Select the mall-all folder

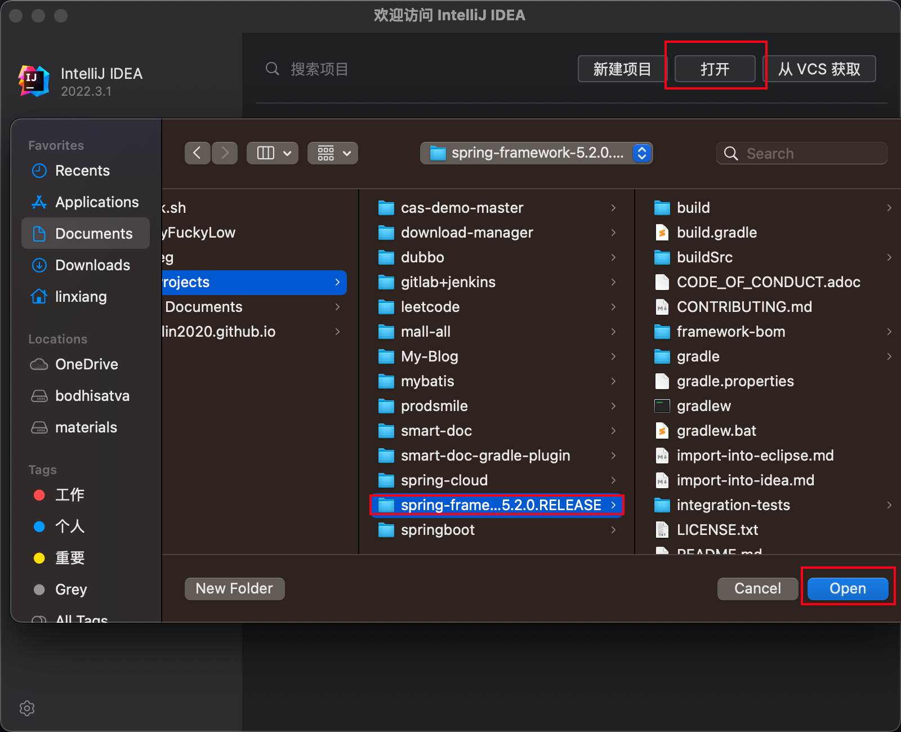pyautogui.click(x=497, y=332)
